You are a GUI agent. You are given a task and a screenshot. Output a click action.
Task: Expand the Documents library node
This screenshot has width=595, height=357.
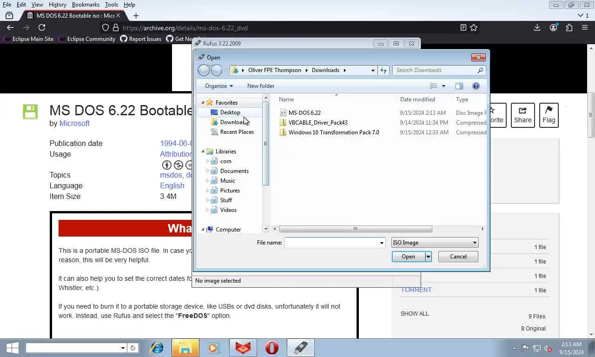click(208, 171)
